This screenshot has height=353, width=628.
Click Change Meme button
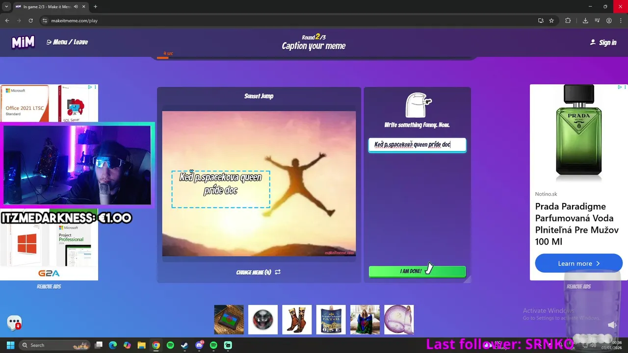click(x=258, y=272)
